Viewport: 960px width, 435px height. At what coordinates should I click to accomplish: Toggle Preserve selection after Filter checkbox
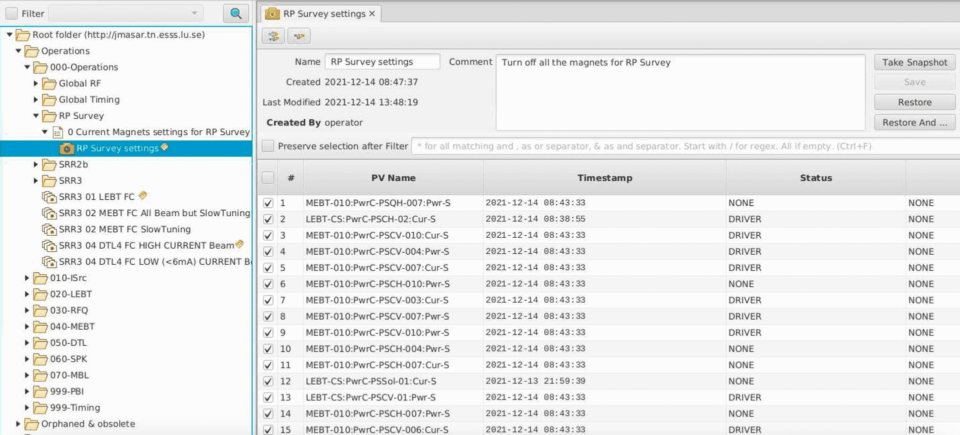268,146
